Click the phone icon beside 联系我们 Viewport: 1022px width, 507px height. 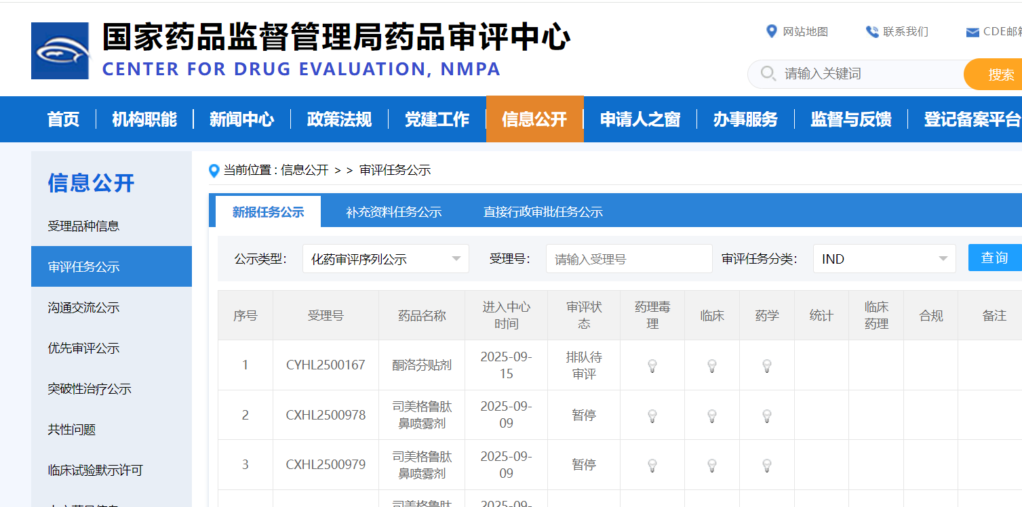point(872,31)
